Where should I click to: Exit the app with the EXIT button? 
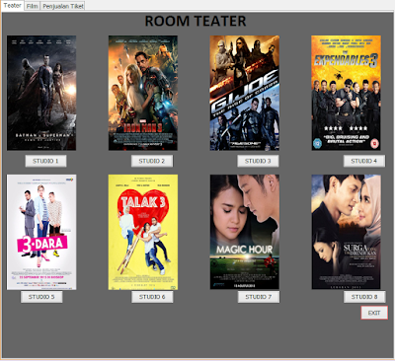(x=374, y=313)
